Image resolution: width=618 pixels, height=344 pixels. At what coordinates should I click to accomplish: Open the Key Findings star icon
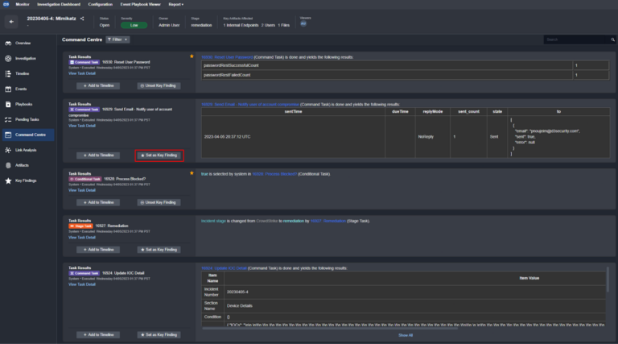tap(8, 180)
